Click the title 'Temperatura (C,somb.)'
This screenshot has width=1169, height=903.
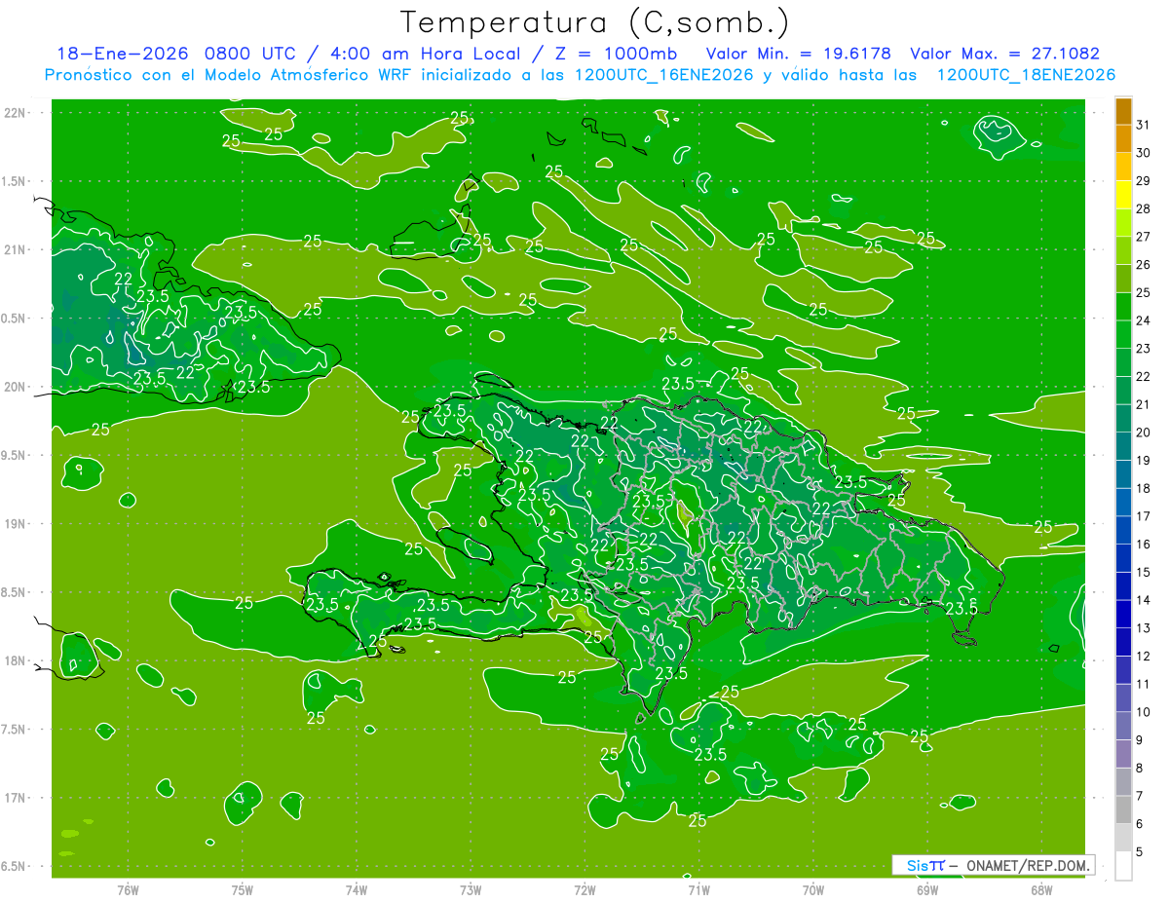(594, 22)
